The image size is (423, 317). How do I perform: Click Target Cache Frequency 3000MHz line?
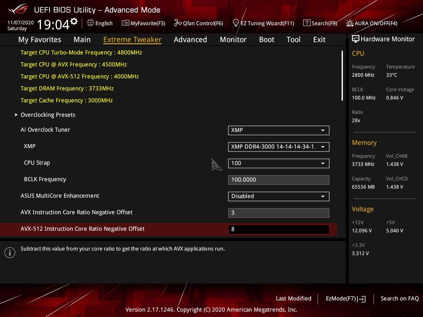tap(67, 101)
